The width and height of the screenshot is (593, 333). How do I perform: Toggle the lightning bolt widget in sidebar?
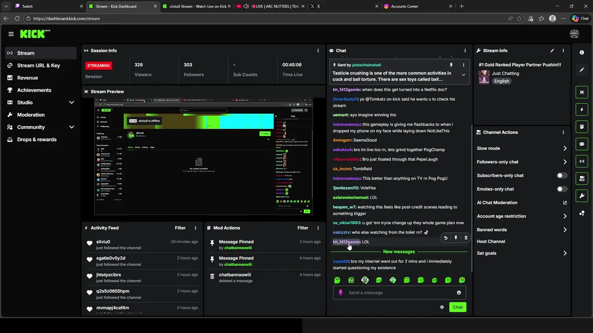[582, 110]
